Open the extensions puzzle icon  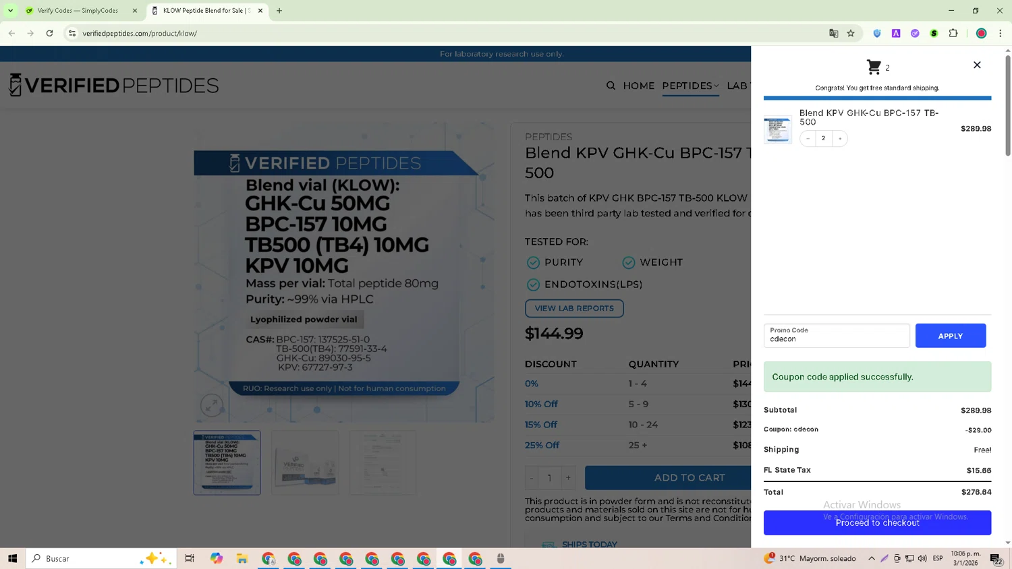pos(953,33)
